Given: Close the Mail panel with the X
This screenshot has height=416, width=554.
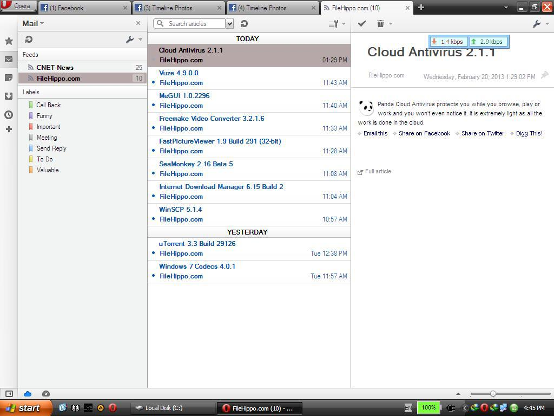Looking at the screenshot, I should 138,23.
